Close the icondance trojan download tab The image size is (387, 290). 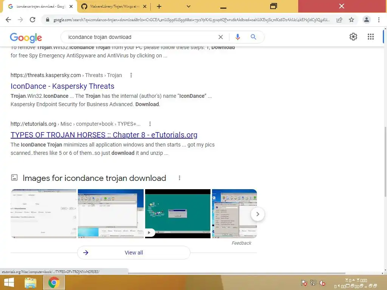(71, 6)
